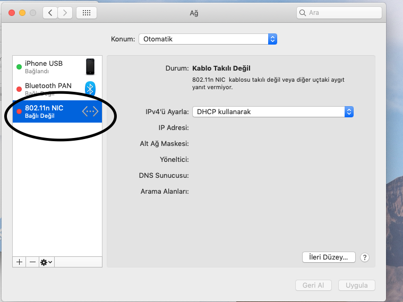403x302 pixels.
Task: Open the Konum location dropdown
Action: coord(208,39)
